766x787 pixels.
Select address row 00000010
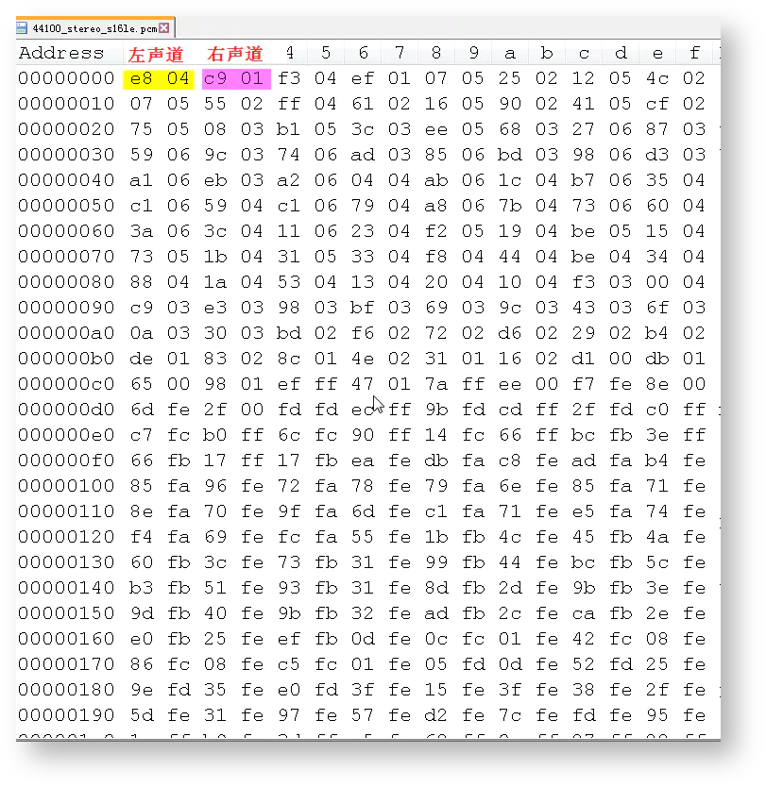(66, 104)
